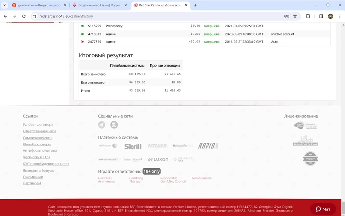Click the $4 829.95 total withdrawn value
The width and height of the screenshot is (345, 216).
[138, 82]
